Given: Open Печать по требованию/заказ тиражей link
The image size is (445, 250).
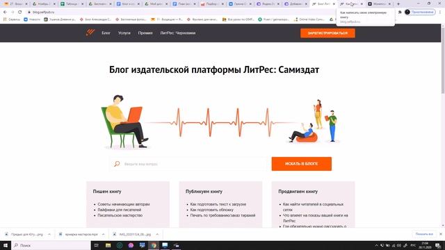Looking at the screenshot, I should tap(222, 215).
